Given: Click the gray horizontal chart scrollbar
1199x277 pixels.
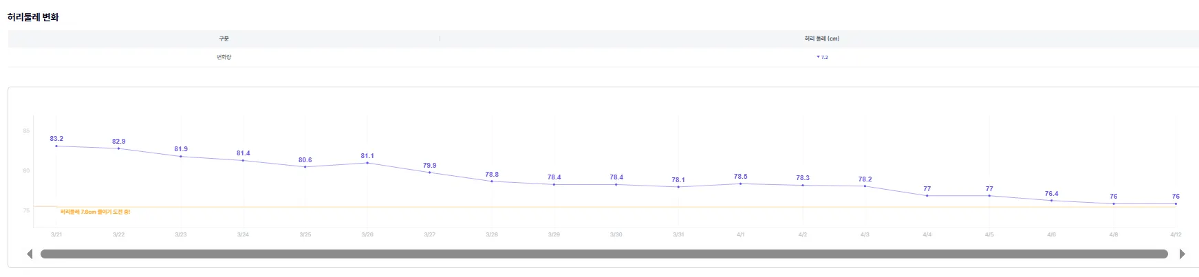Looking at the screenshot, I should pos(604,254).
